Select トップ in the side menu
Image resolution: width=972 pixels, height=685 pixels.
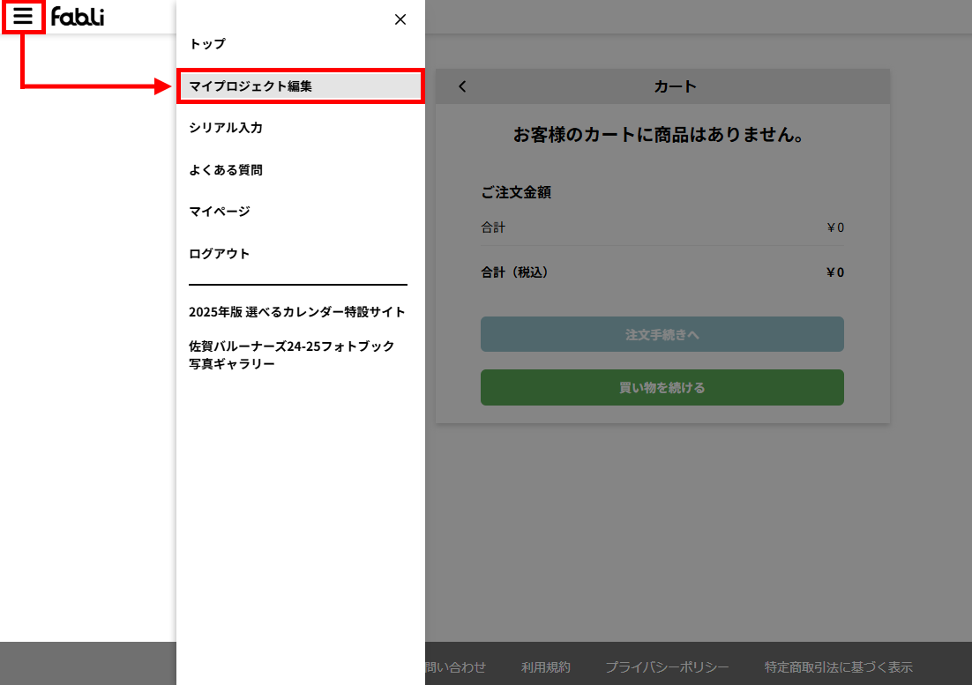tap(207, 44)
